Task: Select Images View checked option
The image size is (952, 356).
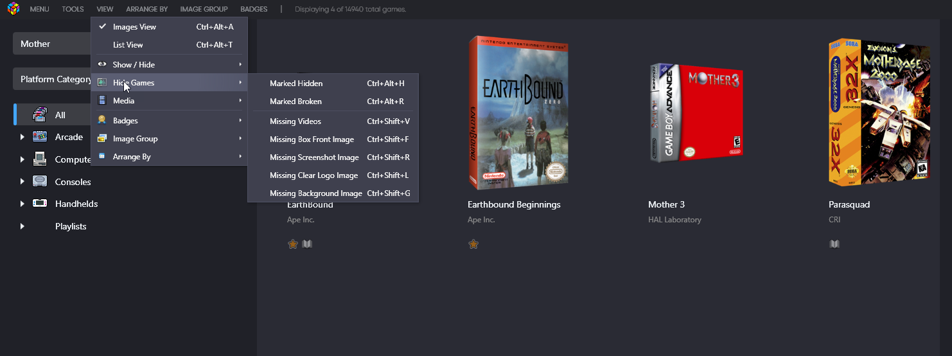Action: pos(169,27)
